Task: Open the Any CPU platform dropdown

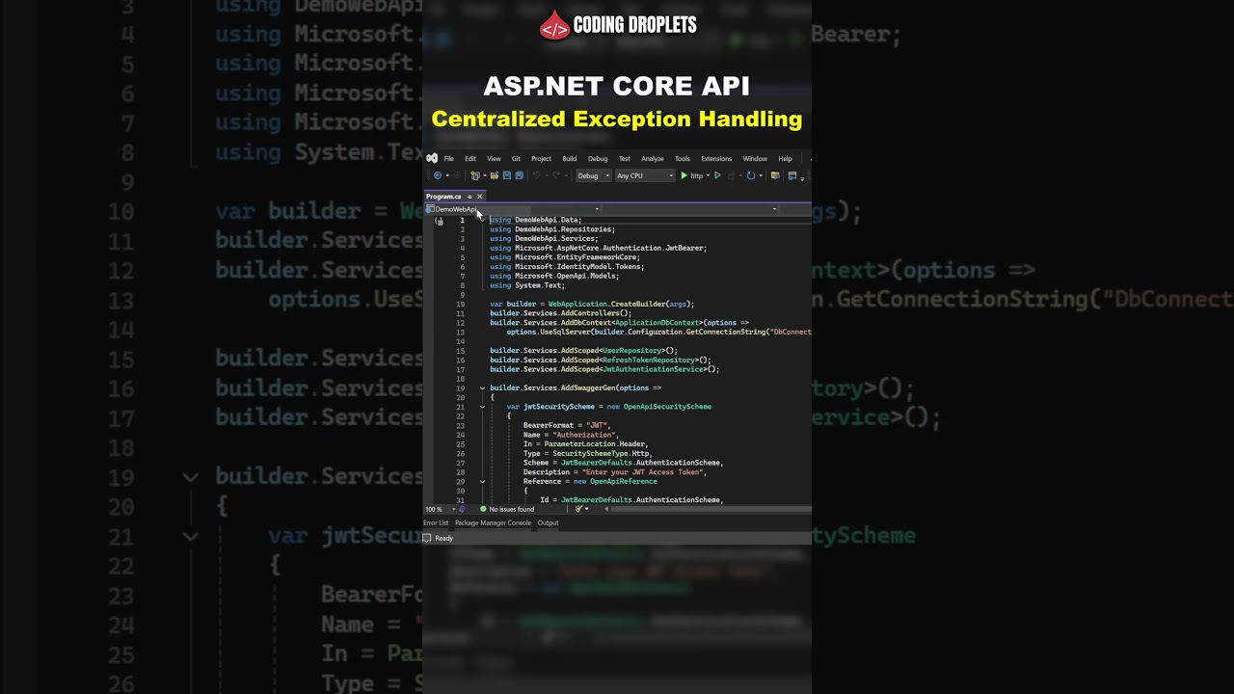Action: (644, 175)
